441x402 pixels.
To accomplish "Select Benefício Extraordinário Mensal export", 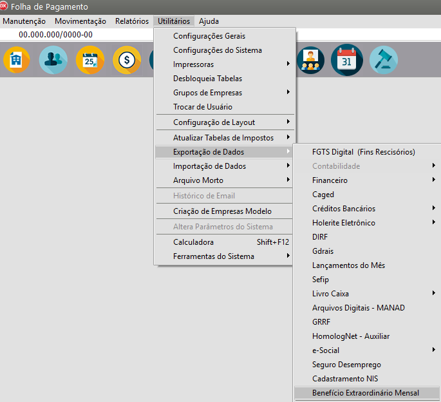I will pyautogui.click(x=365, y=393).
